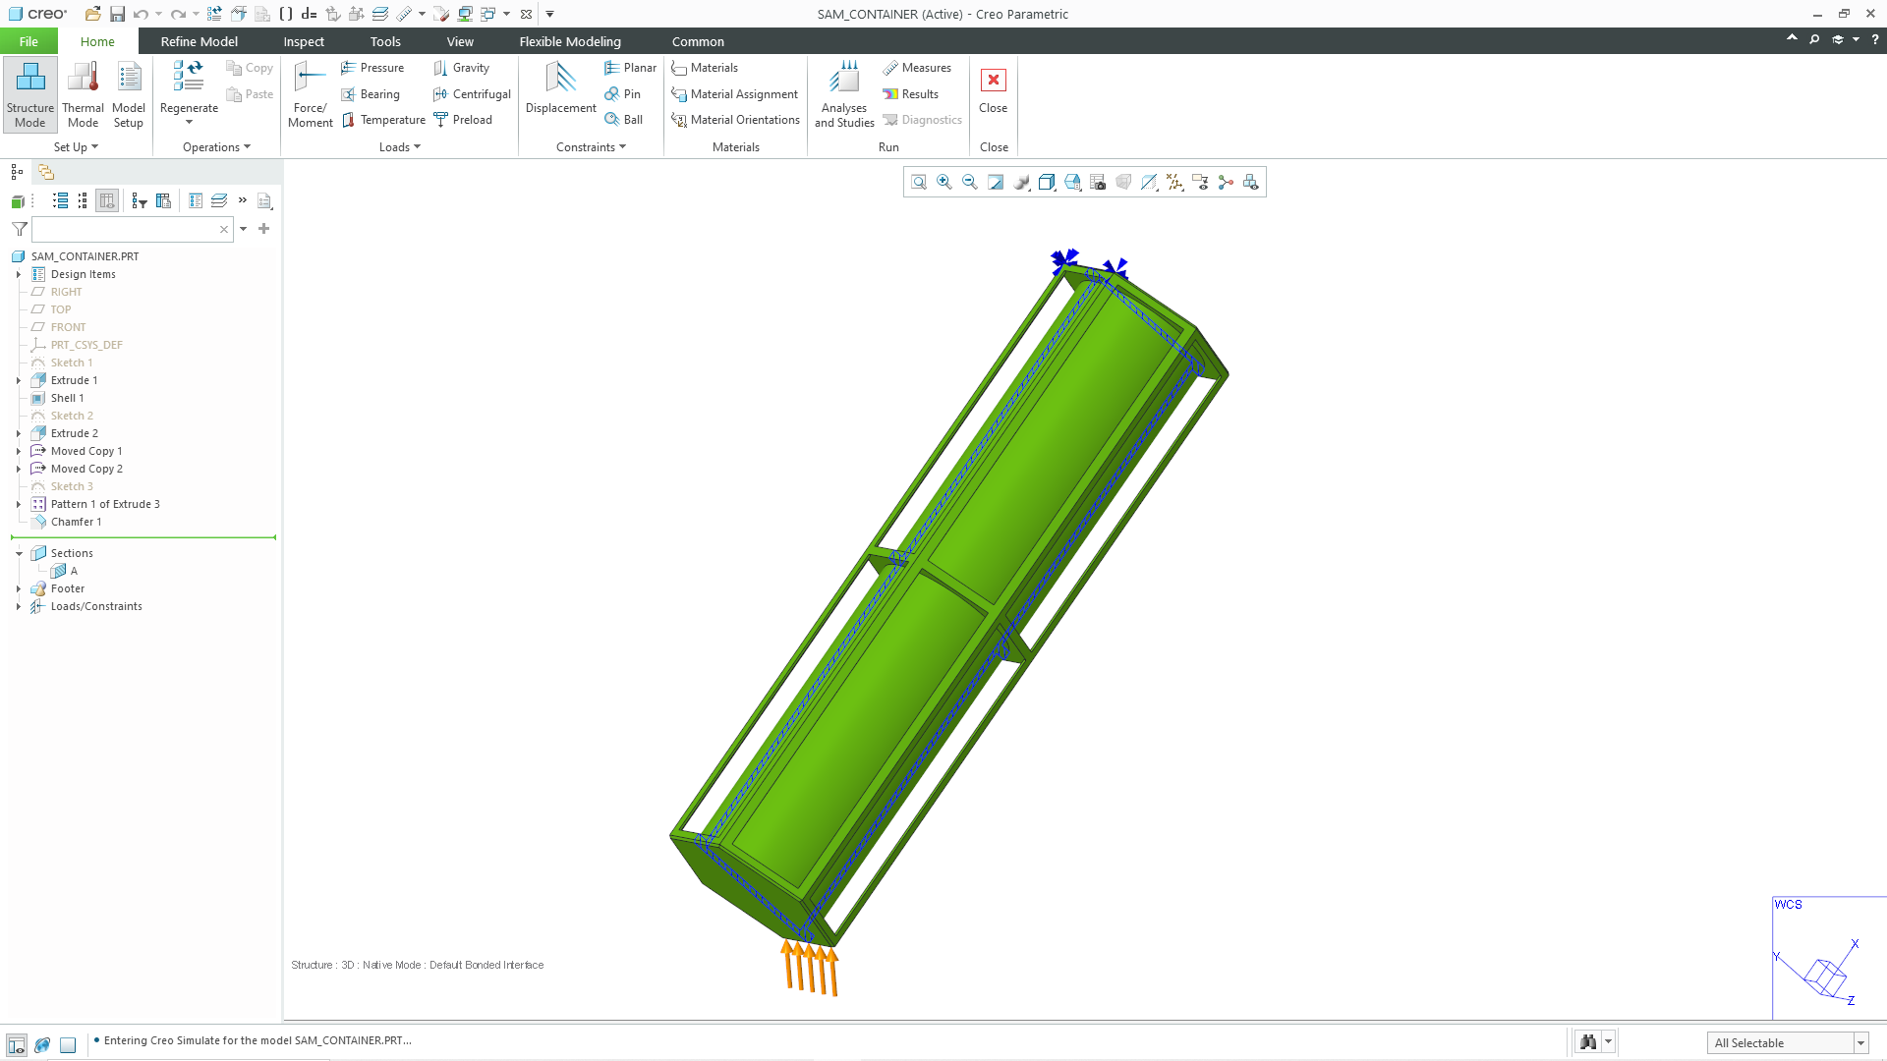Switch to the Flexible Modeling tab
The image size is (1887, 1061).
click(x=569, y=41)
